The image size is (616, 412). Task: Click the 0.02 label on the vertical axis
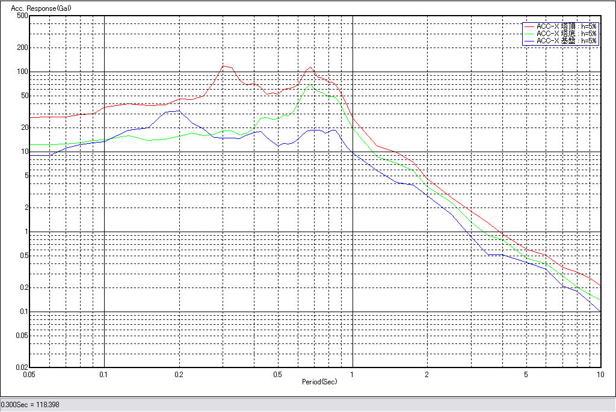(22, 367)
